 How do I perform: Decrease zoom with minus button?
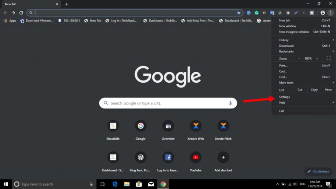tap(299, 59)
